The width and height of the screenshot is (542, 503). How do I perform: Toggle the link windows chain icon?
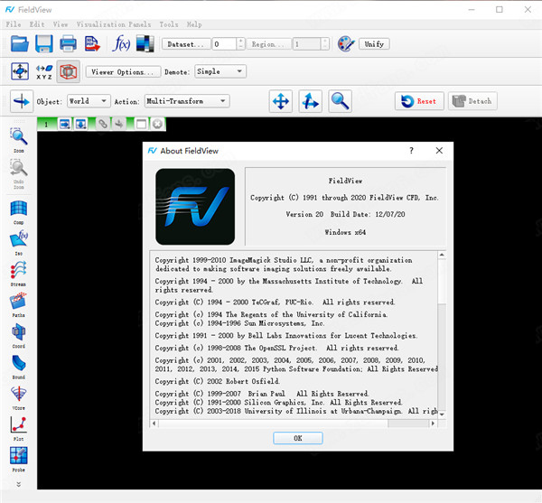click(103, 124)
